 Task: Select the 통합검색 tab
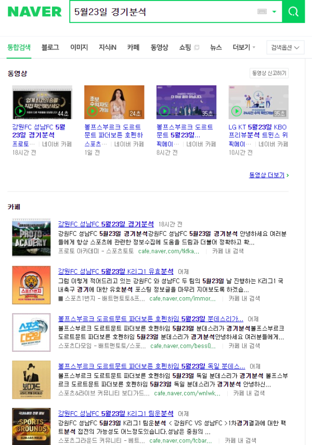point(19,47)
